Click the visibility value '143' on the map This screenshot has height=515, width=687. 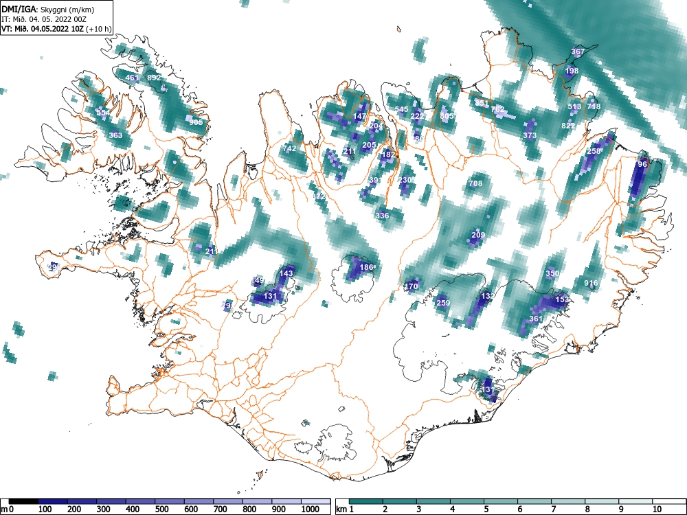point(286,273)
